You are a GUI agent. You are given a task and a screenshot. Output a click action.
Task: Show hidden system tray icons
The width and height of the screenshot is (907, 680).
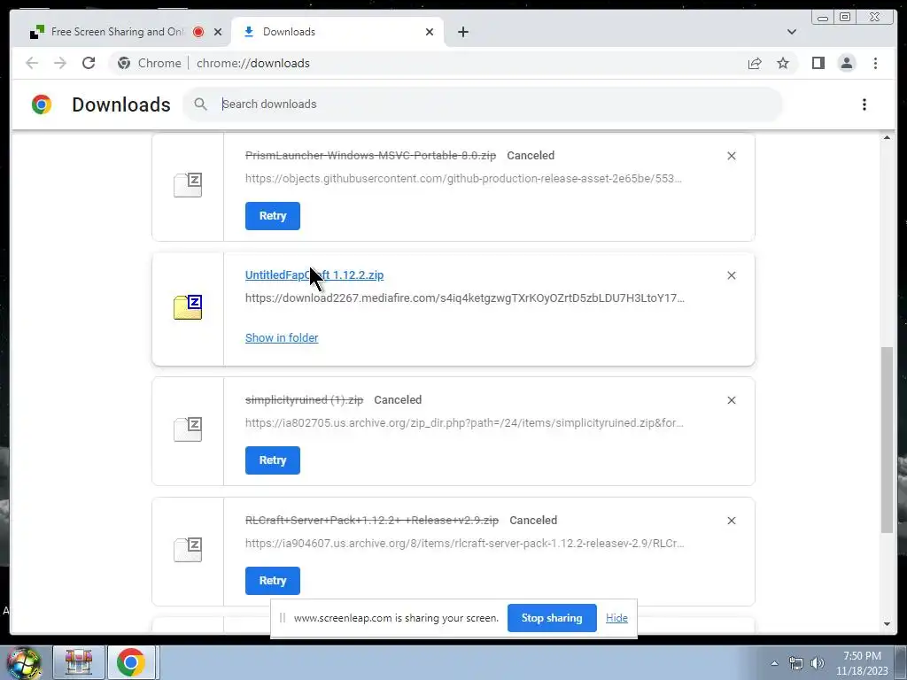pos(774,664)
